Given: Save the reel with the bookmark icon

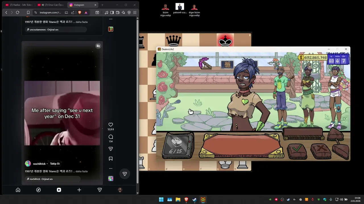Looking at the screenshot, I should (111, 159).
